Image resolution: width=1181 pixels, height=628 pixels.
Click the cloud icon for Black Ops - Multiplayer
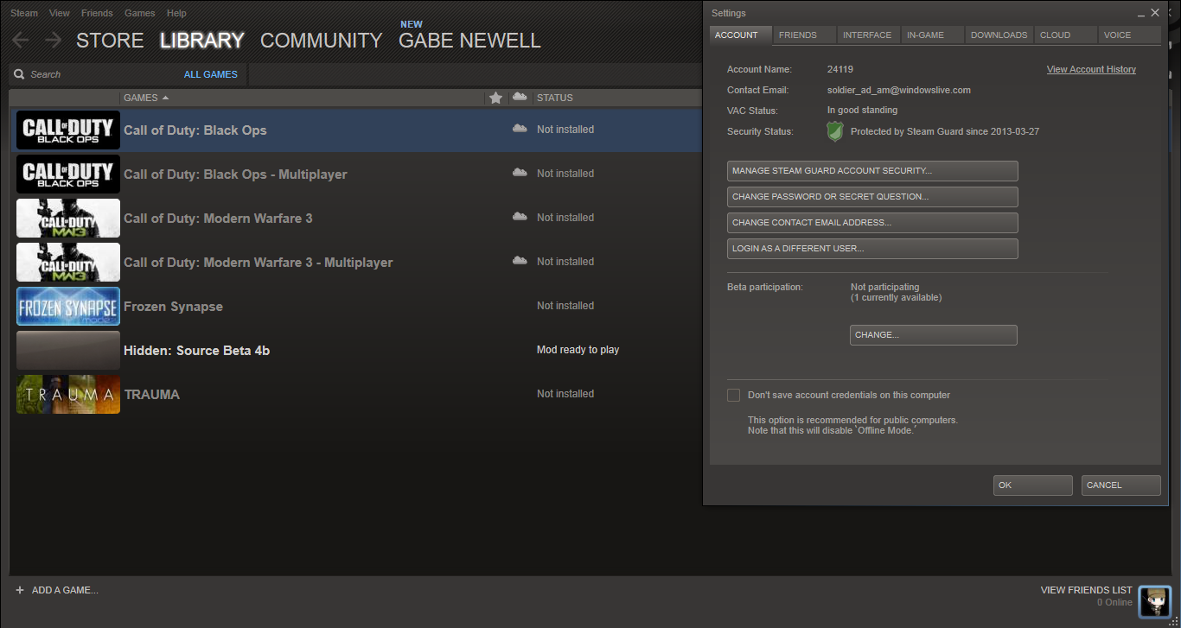[x=520, y=173]
